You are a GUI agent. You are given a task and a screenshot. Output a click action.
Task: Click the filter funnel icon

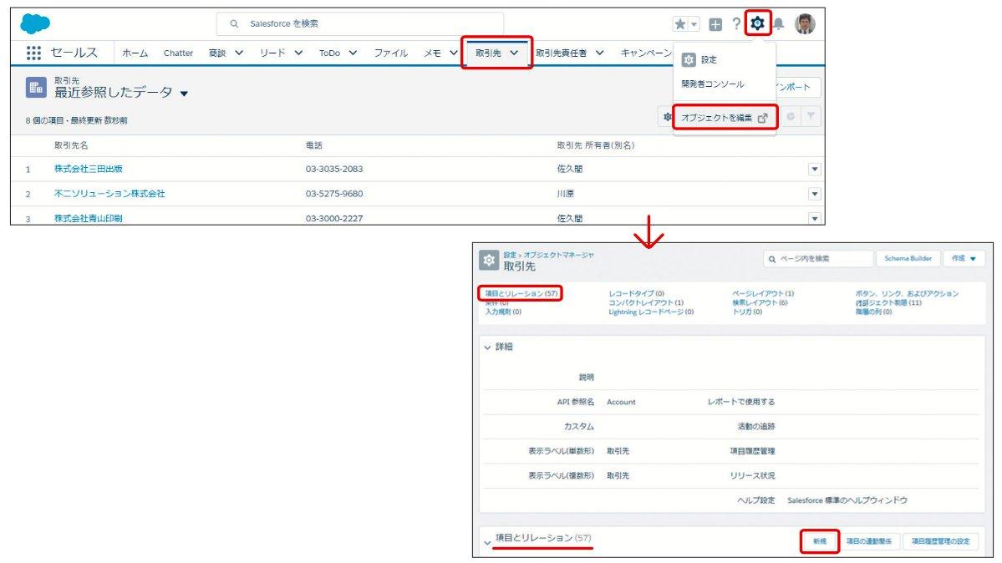click(811, 116)
